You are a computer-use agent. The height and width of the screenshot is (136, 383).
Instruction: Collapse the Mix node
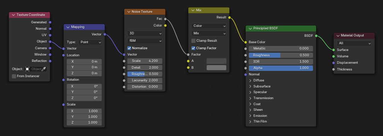193,10
